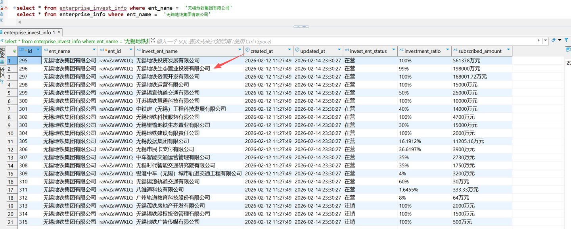This screenshot has width=571, height=229.
Task: Click cell 无锡地铁资源开发有限公司
Action: (x=189, y=77)
